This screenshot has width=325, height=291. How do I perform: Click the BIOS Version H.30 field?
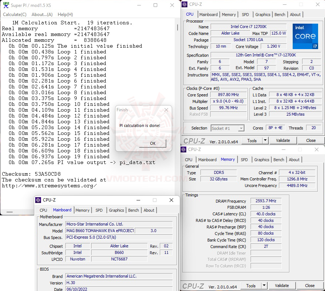click(119, 283)
